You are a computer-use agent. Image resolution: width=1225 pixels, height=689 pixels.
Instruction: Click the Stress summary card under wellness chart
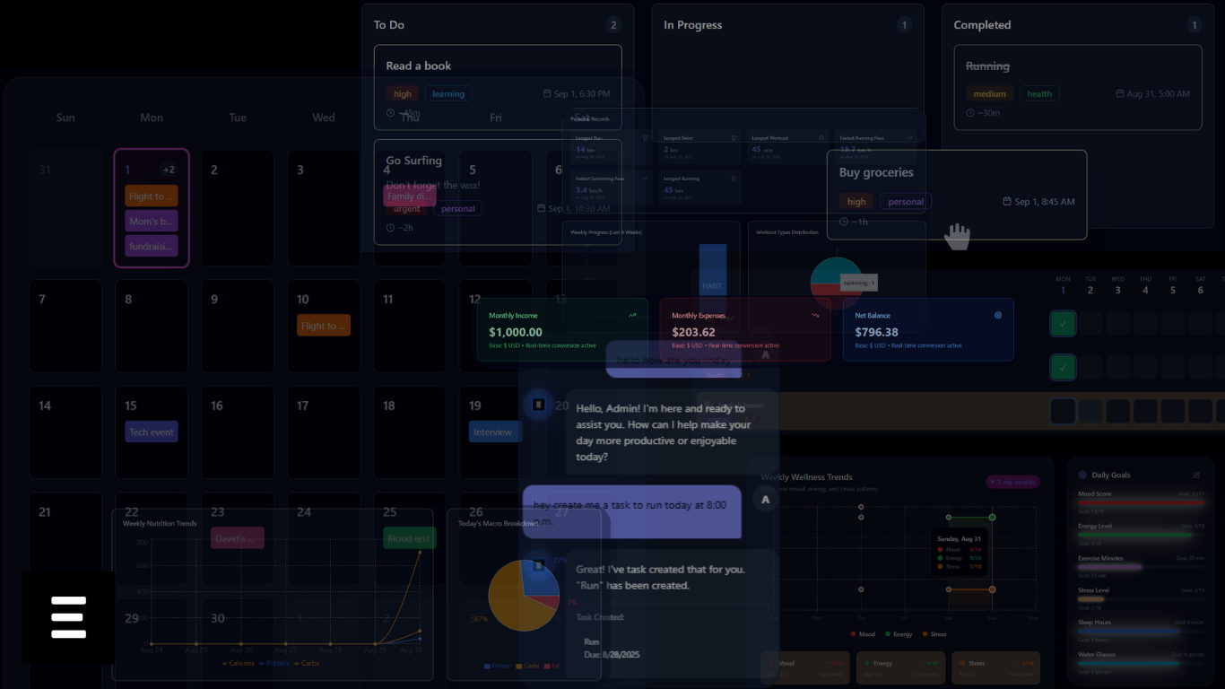click(995, 668)
